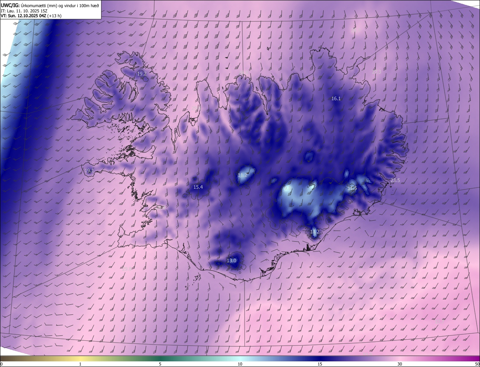The image size is (480, 367).
Task: Click the 5 tick on colorbar
Action: coord(160,364)
